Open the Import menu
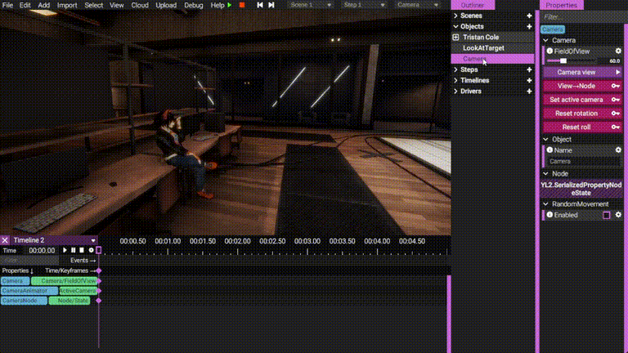This screenshot has height=353, width=628. click(67, 5)
